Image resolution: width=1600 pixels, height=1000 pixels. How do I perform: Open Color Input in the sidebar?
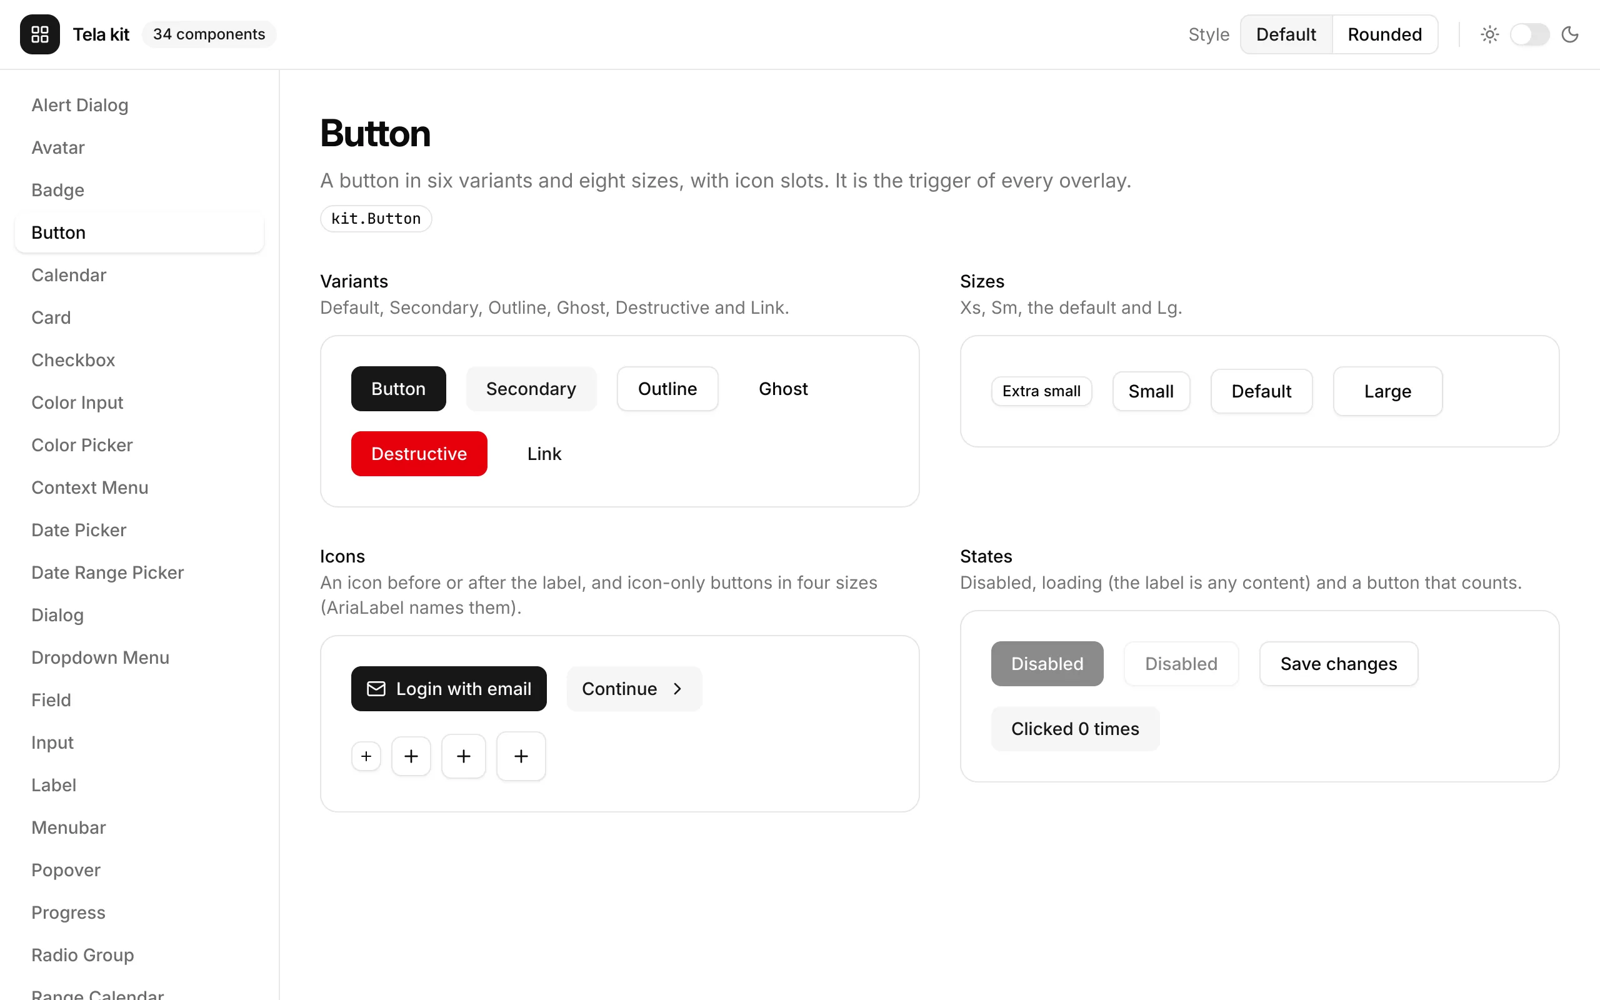pos(139,402)
